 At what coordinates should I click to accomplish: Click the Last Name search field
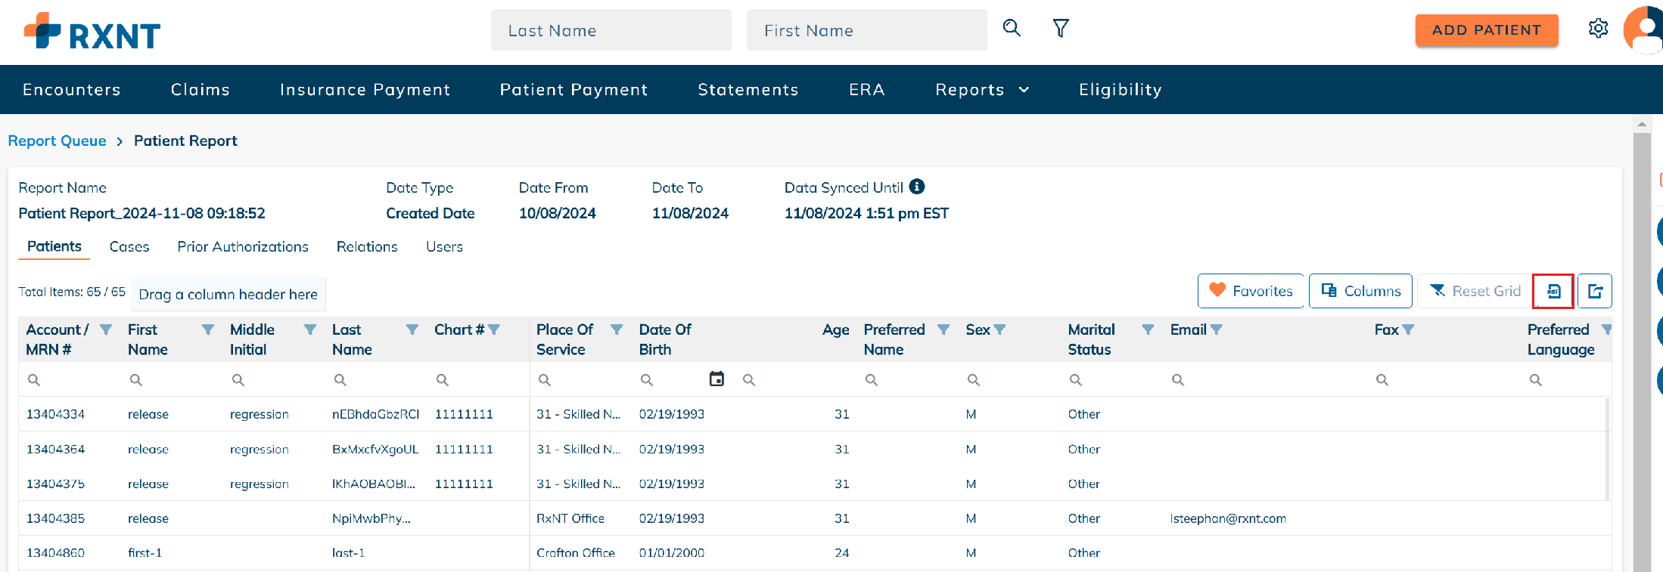point(611,30)
